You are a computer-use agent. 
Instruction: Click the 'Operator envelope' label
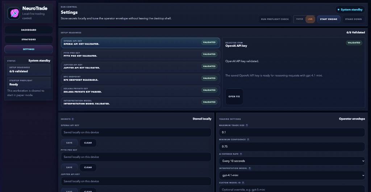pos(352,119)
